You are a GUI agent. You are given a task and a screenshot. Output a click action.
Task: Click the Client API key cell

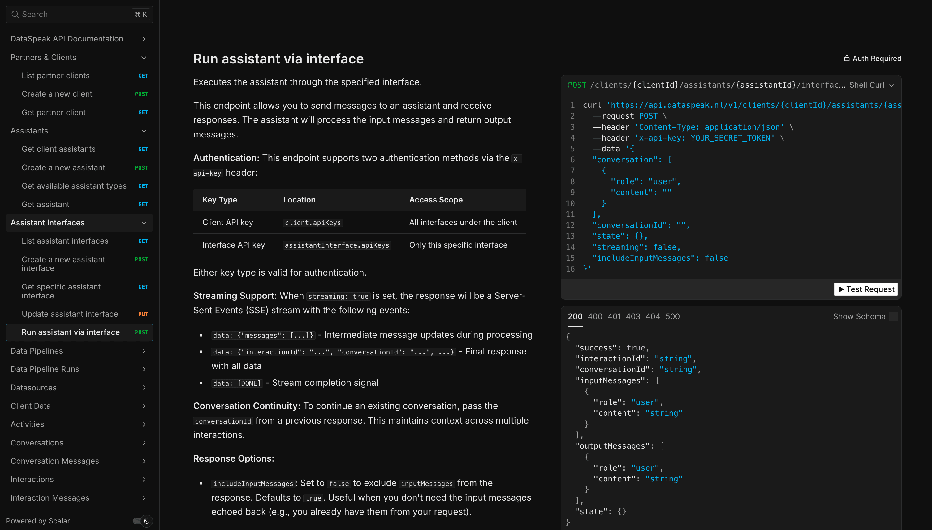[234, 222]
